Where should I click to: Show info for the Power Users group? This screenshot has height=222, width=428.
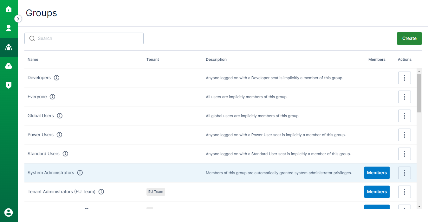click(59, 135)
